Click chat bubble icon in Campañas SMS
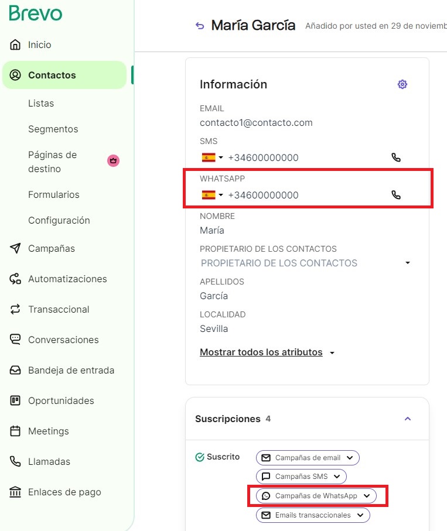The height and width of the screenshot is (531, 447). 267,477
